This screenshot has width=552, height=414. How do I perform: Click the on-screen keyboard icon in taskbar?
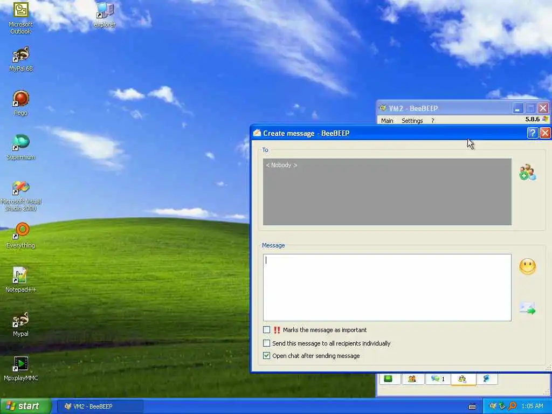(472, 406)
